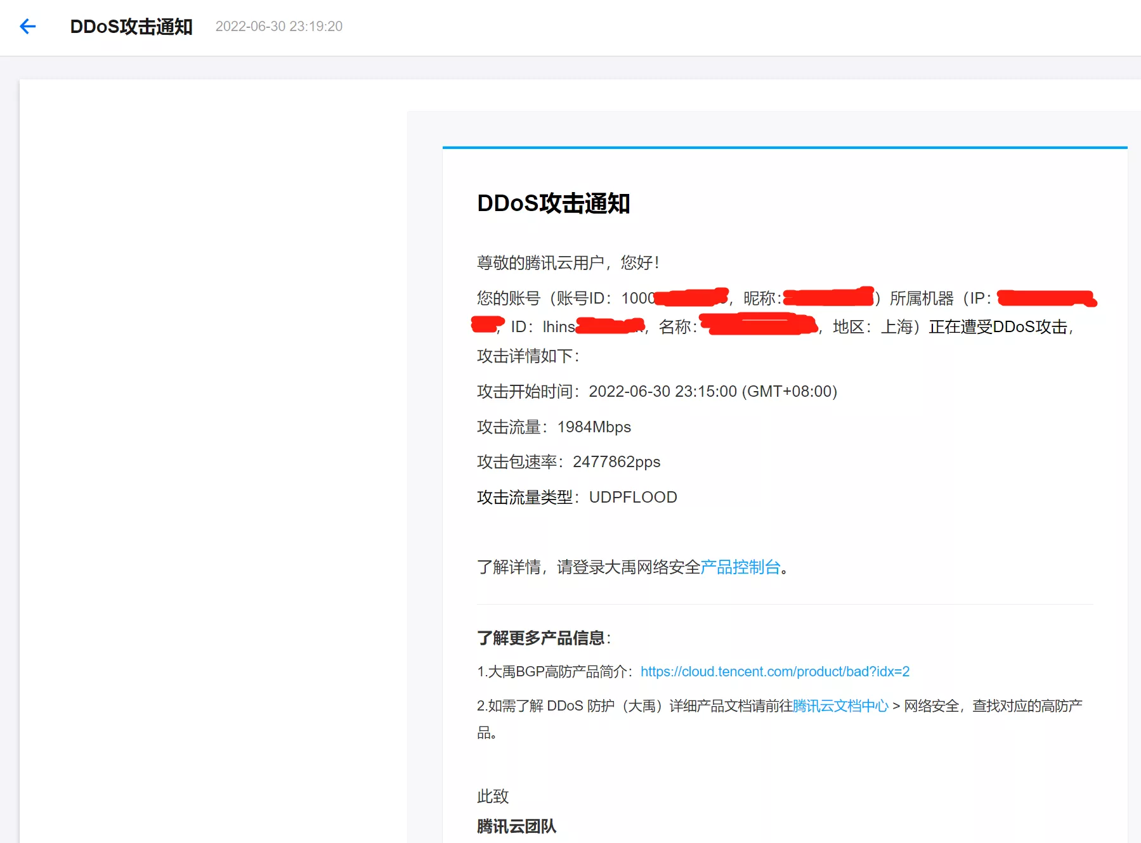Click the blue back arrow icon
This screenshot has height=843, width=1141.
27,26
